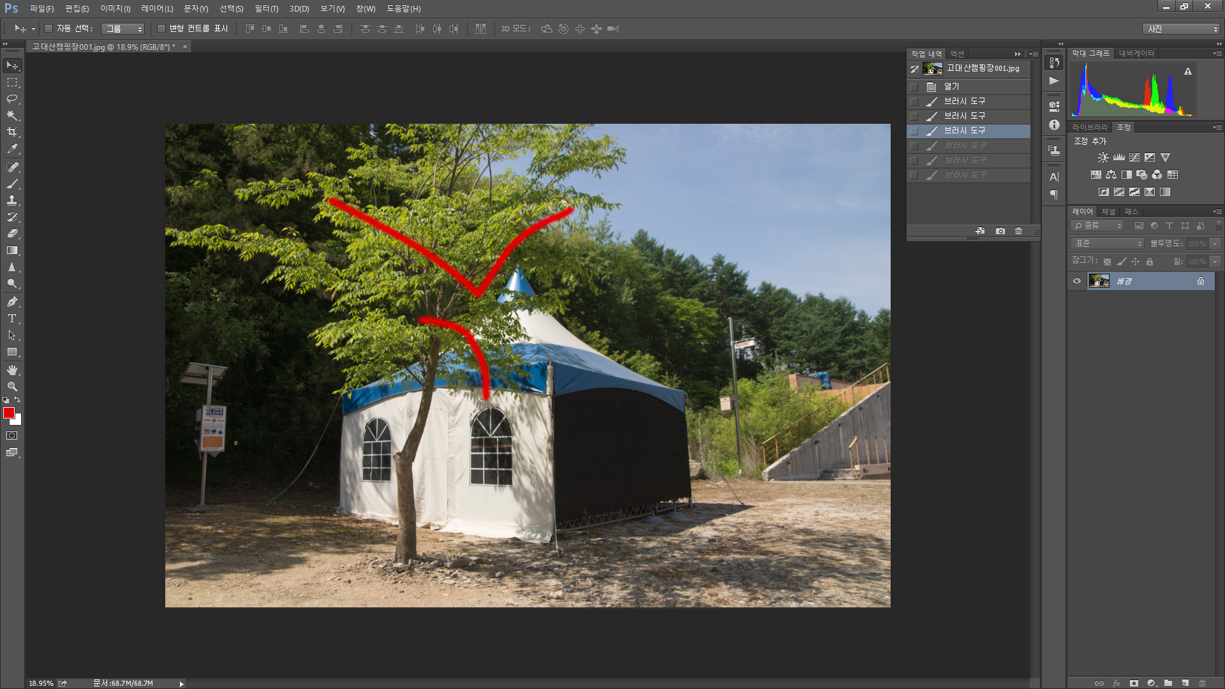Select the Lasso tool
This screenshot has height=689, width=1225.
click(12, 99)
